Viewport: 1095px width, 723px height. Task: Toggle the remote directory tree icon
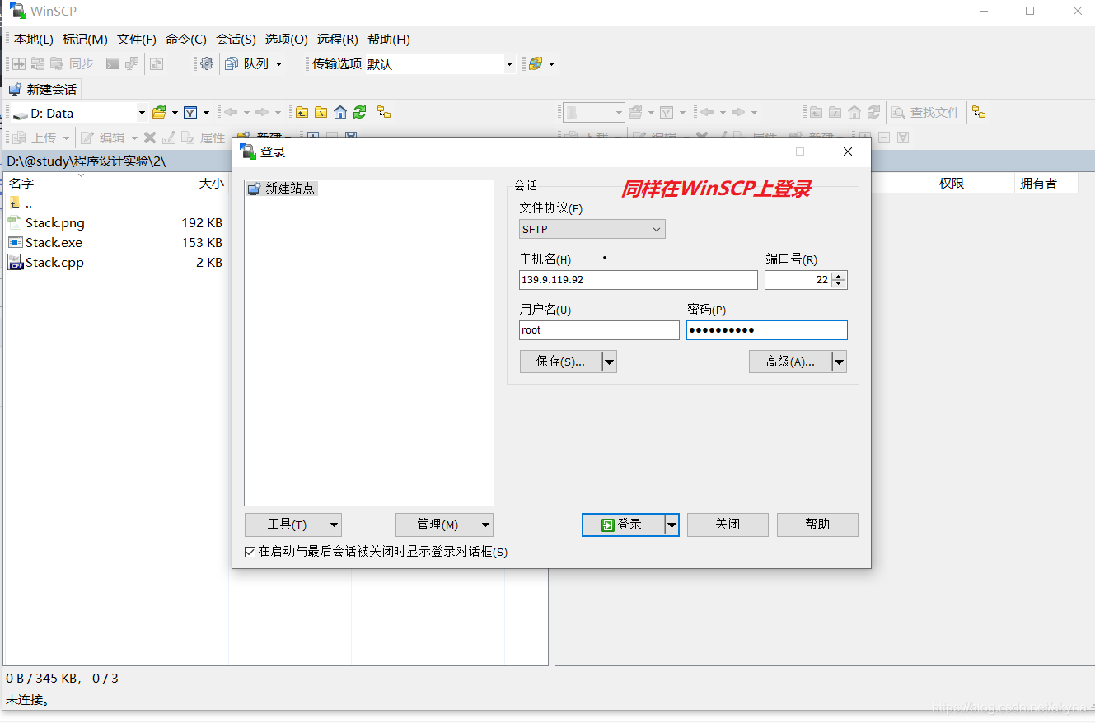tap(979, 112)
